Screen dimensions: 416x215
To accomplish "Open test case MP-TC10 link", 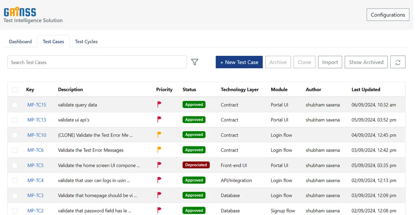I will click(x=37, y=135).
